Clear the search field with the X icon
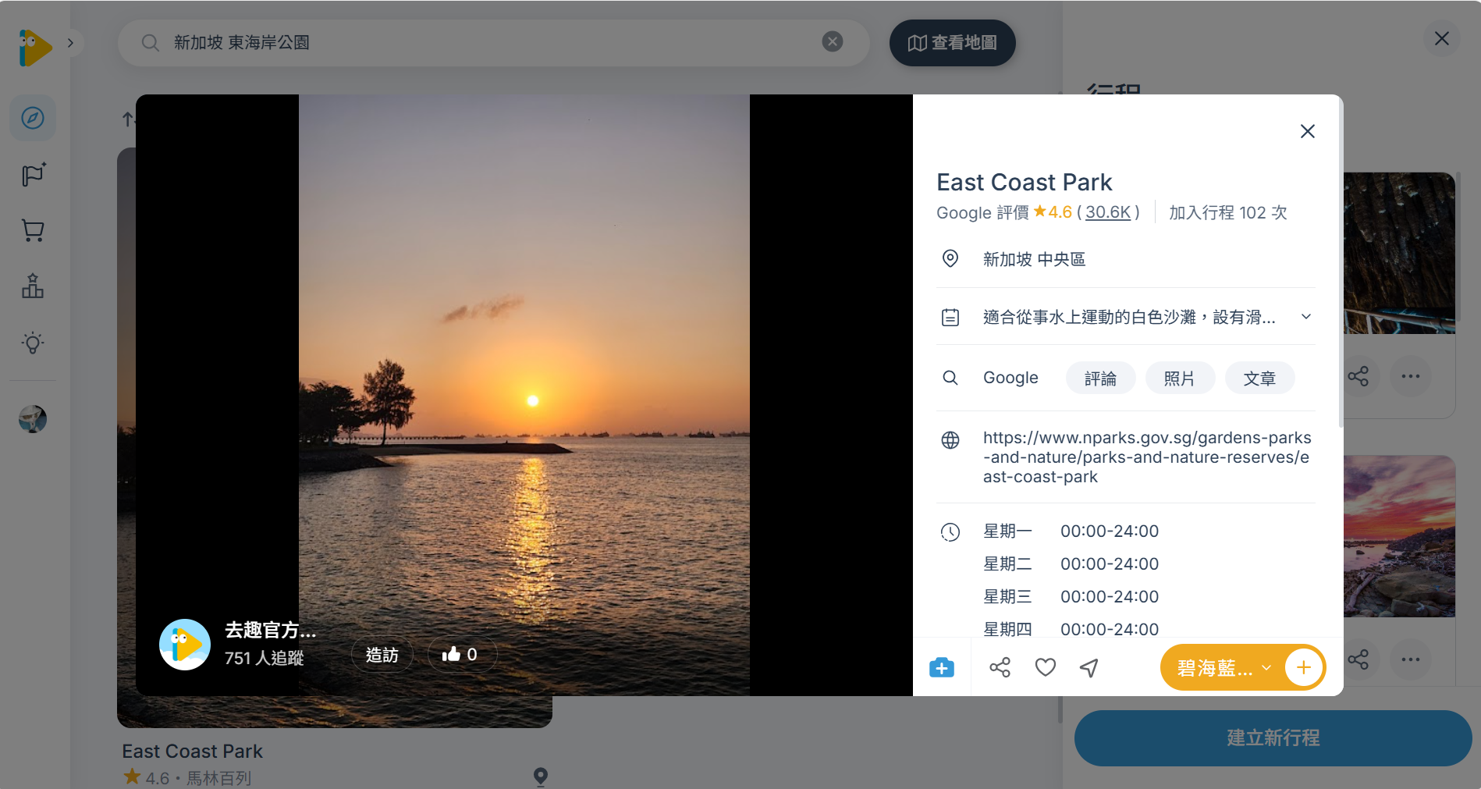The image size is (1481, 789). point(833,41)
